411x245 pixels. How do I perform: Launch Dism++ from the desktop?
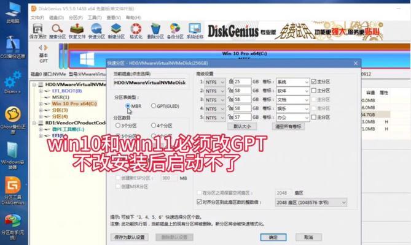[x=12, y=83]
